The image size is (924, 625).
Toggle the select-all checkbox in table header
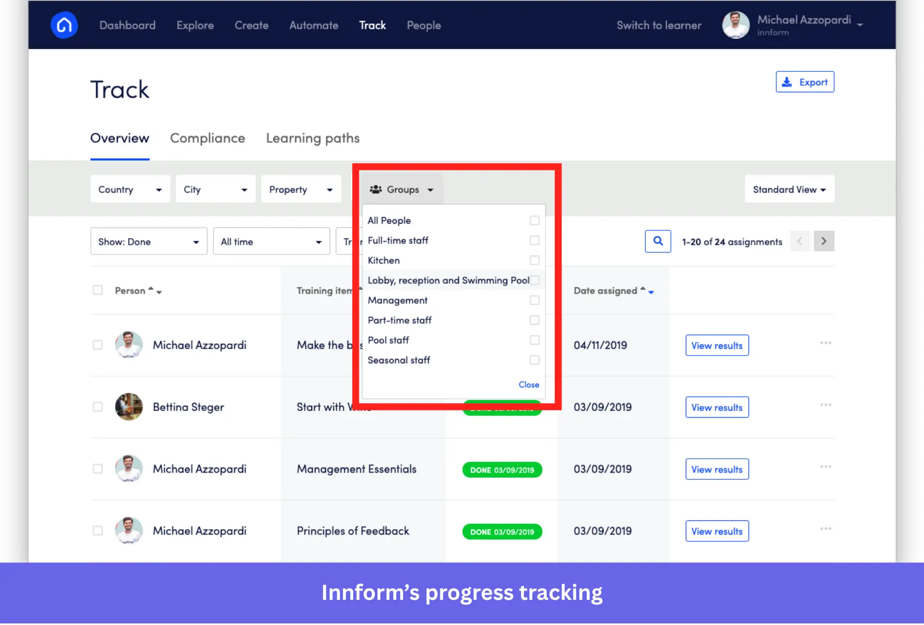[98, 290]
